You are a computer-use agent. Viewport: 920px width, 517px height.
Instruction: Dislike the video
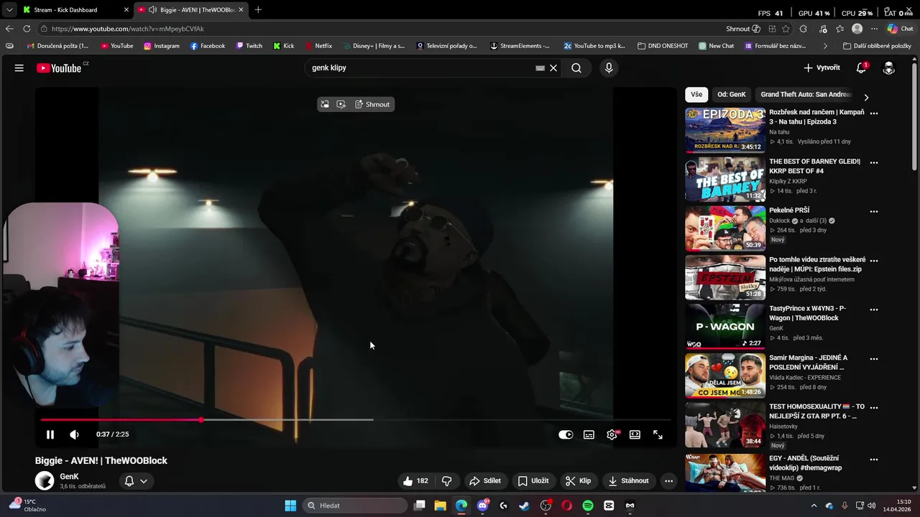point(446,481)
